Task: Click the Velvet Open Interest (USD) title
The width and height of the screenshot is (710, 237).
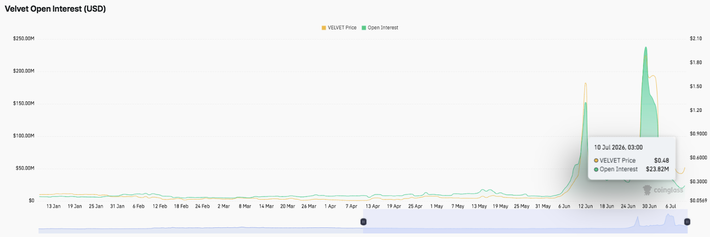Action: [55, 9]
